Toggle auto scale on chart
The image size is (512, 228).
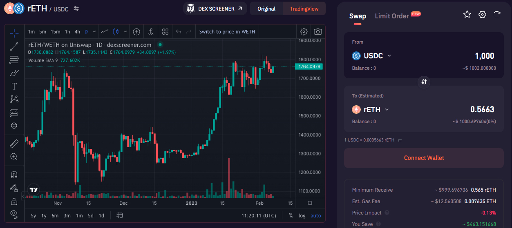click(x=316, y=216)
